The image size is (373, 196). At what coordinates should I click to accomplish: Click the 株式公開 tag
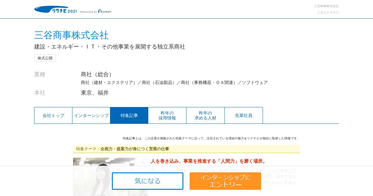(45, 58)
